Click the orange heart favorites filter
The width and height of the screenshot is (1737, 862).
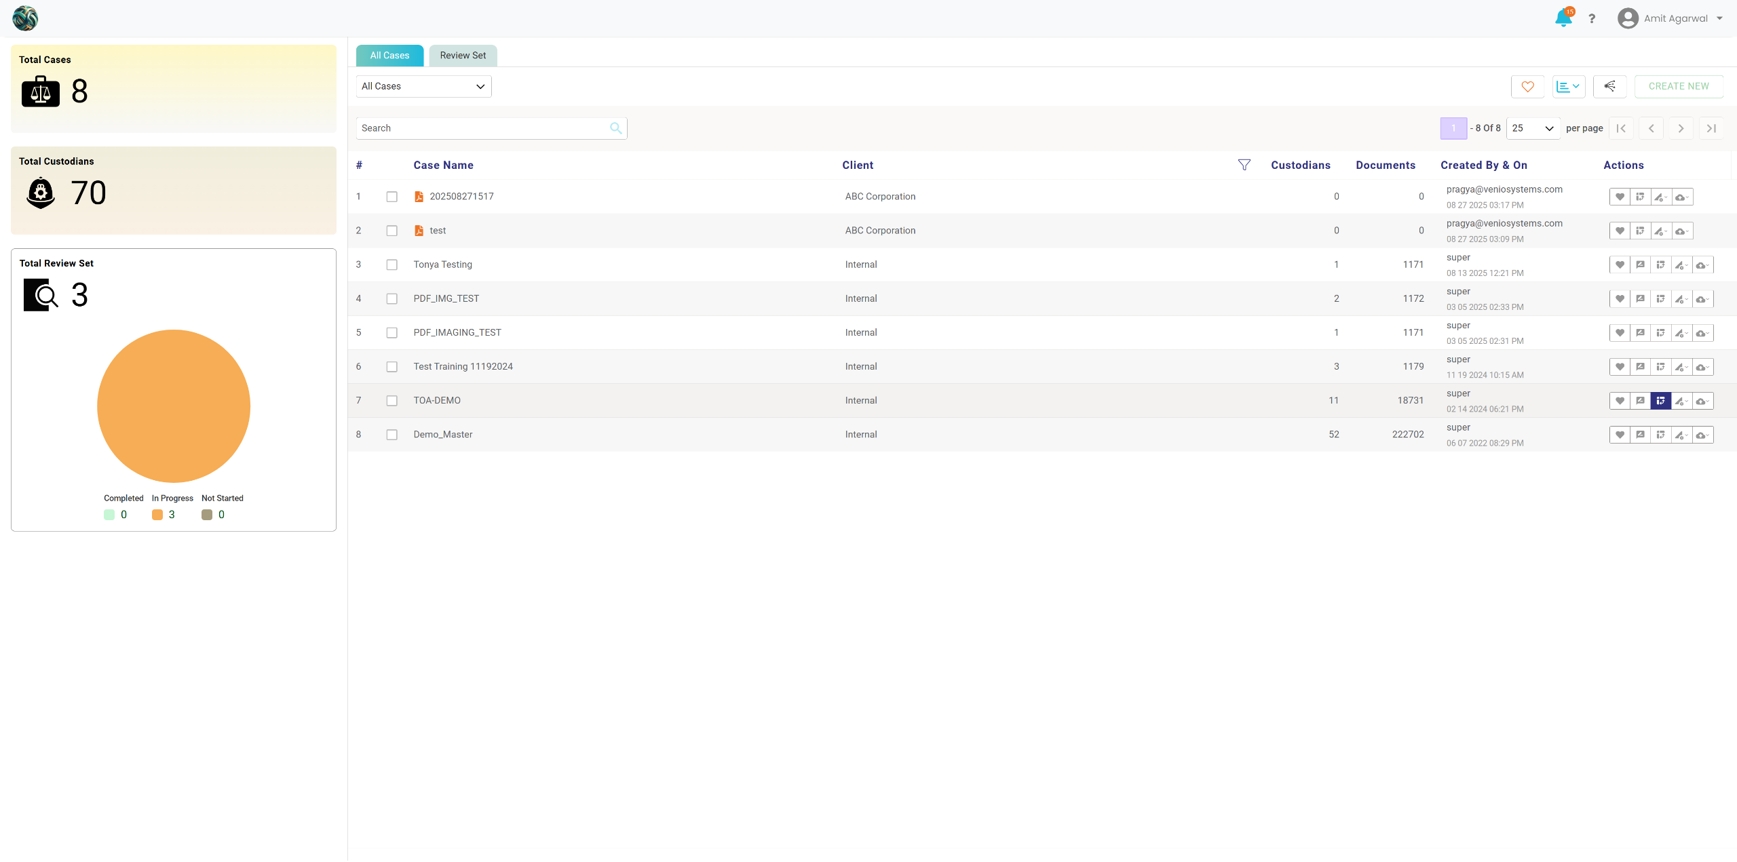click(x=1527, y=86)
